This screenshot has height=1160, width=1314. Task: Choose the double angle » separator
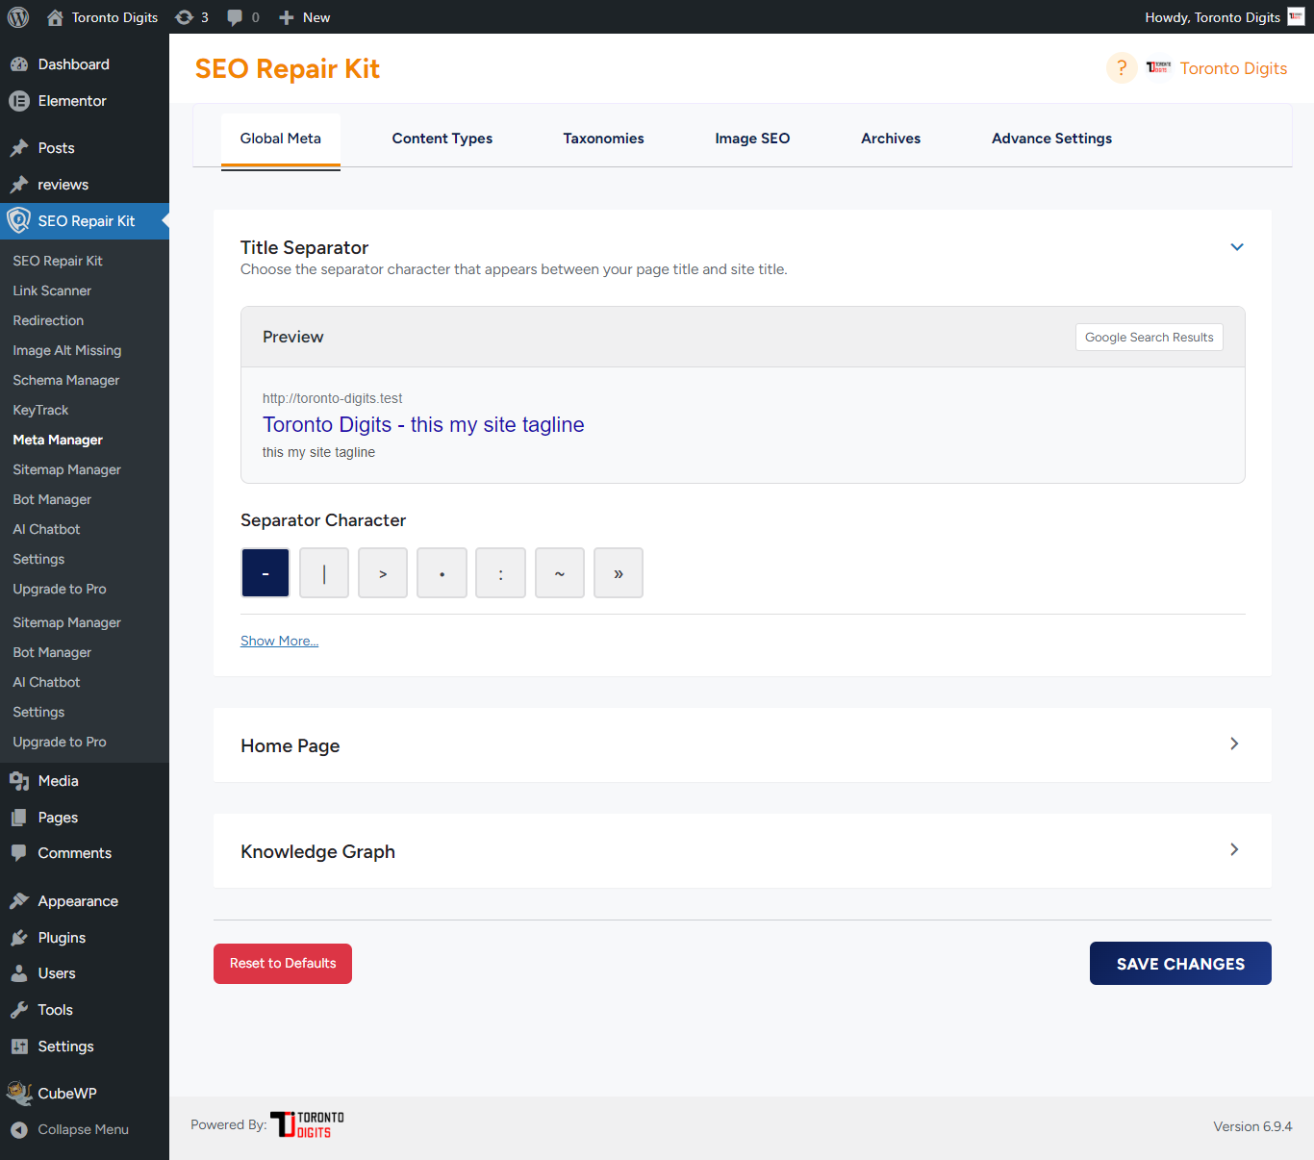(619, 573)
